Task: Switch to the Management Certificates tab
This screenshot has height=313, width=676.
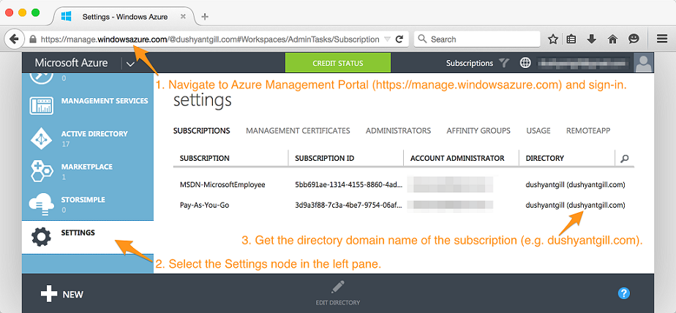Action: tap(298, 131)
